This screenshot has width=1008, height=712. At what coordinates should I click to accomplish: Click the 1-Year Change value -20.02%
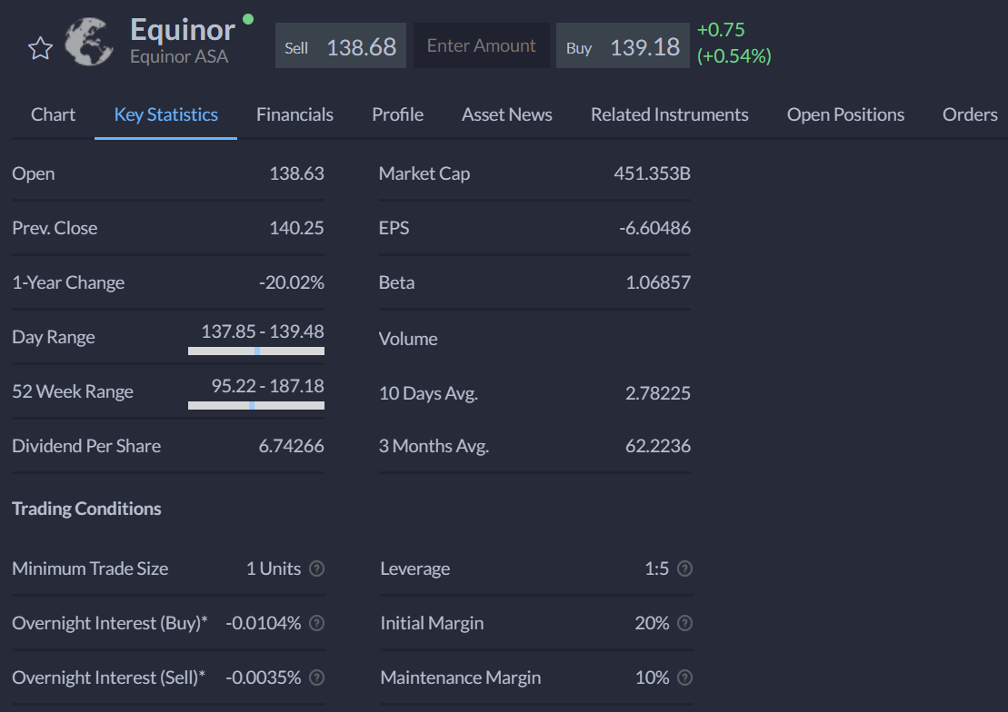pyautogui.click(x=291, y=282)
